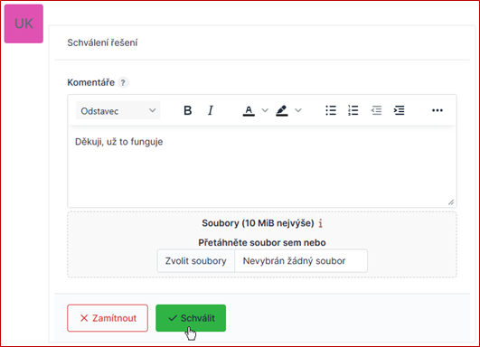This screenshot has width=480, height=347.
Task: Click the Schválit approve button
Action: [191, 318]
